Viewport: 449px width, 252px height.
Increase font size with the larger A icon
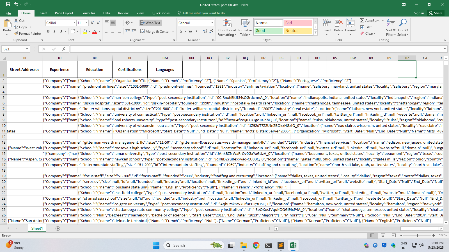(x=92, y=23)
